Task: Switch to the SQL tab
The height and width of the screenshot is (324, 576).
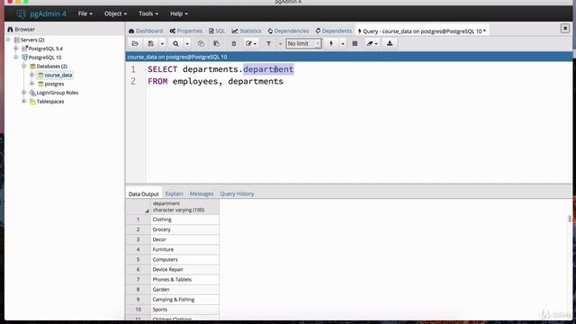Action: (x=217, y=31)
